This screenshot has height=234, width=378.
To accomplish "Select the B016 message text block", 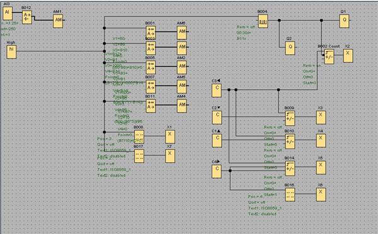I will point(290,194).
